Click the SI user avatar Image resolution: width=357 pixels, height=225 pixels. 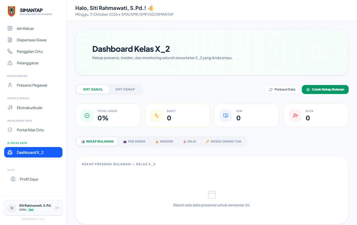point(12,208)
